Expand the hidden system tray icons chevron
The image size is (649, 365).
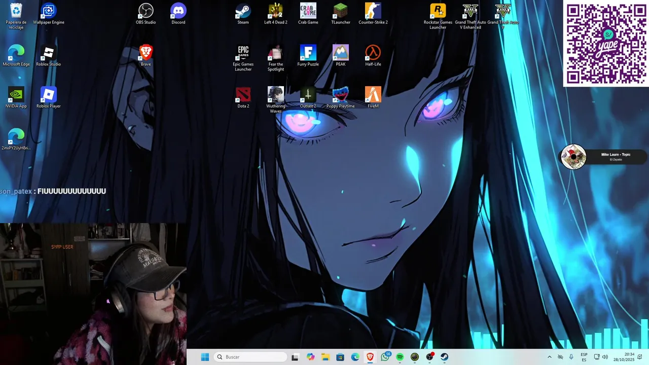pos(549,357)
